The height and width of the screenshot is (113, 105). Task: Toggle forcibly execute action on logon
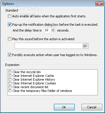pyautogui.click(x=9, y=55)
